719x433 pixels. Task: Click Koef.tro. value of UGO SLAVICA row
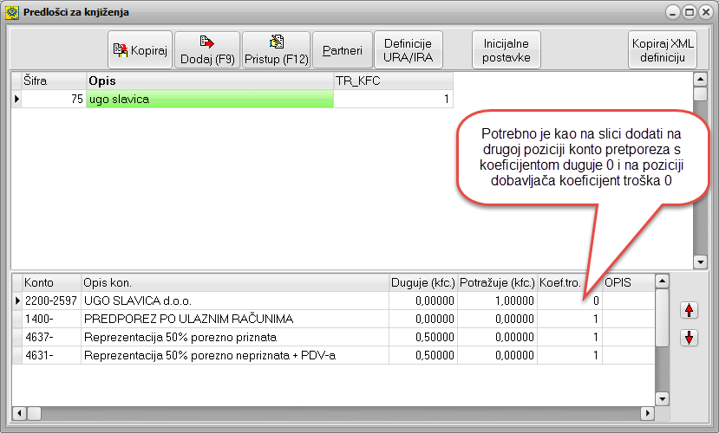click(x=570, y=301)
